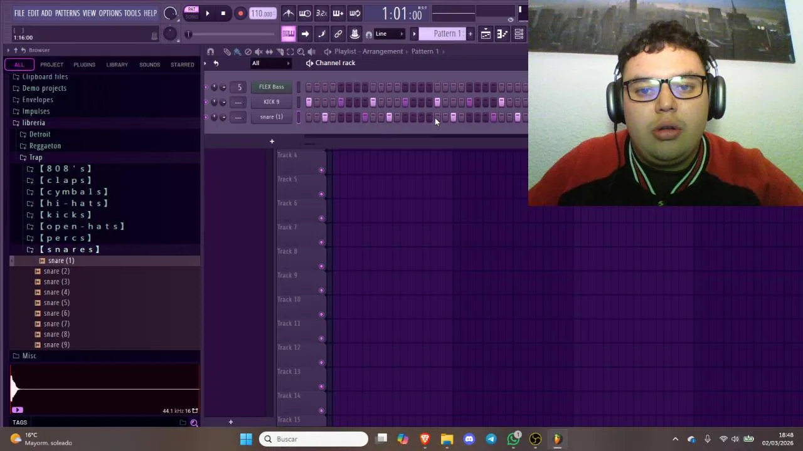Screen dimensions: 803x451
Task: Select the playlist Delete tool
Action: coord(248,51)
